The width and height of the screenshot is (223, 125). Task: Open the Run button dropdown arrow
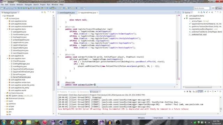click(26, 8)
